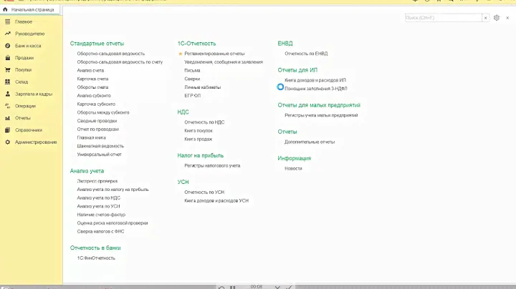Open Руководителю section with chart icon
516x289 pixels.
click(29, 34)
